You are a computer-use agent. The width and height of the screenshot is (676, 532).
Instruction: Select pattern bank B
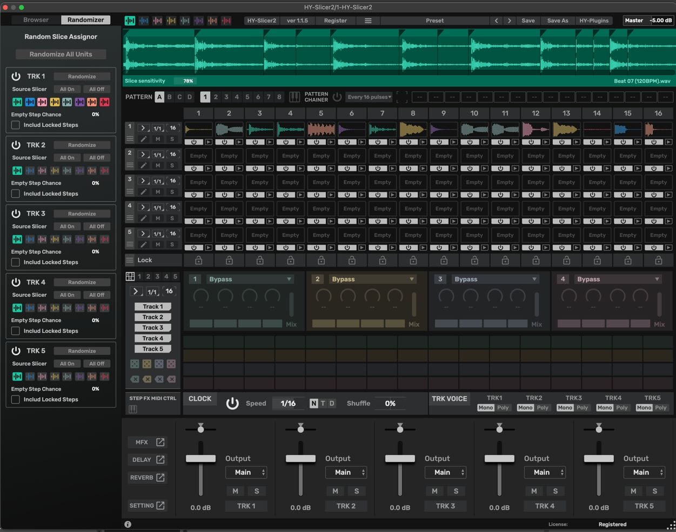coord(170,97)
